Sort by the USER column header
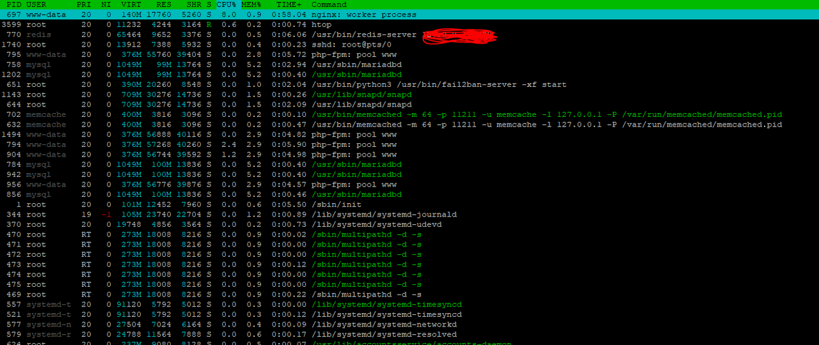Screen dimensions: 819x345 (36, 4)
